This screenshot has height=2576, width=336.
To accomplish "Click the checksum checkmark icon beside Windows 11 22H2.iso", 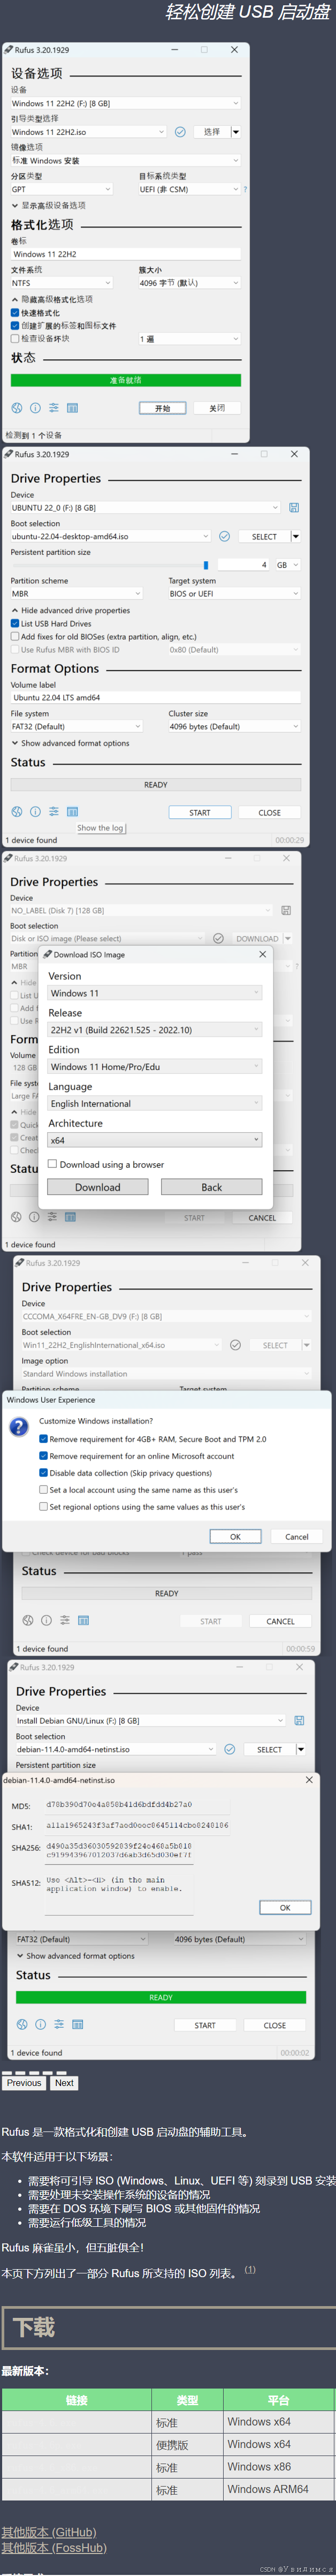I will 180,131.
